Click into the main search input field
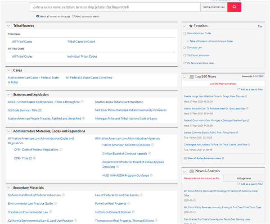The height and width of the screenshot is (224, 270). pyautogui.click(x=115, y=7)
